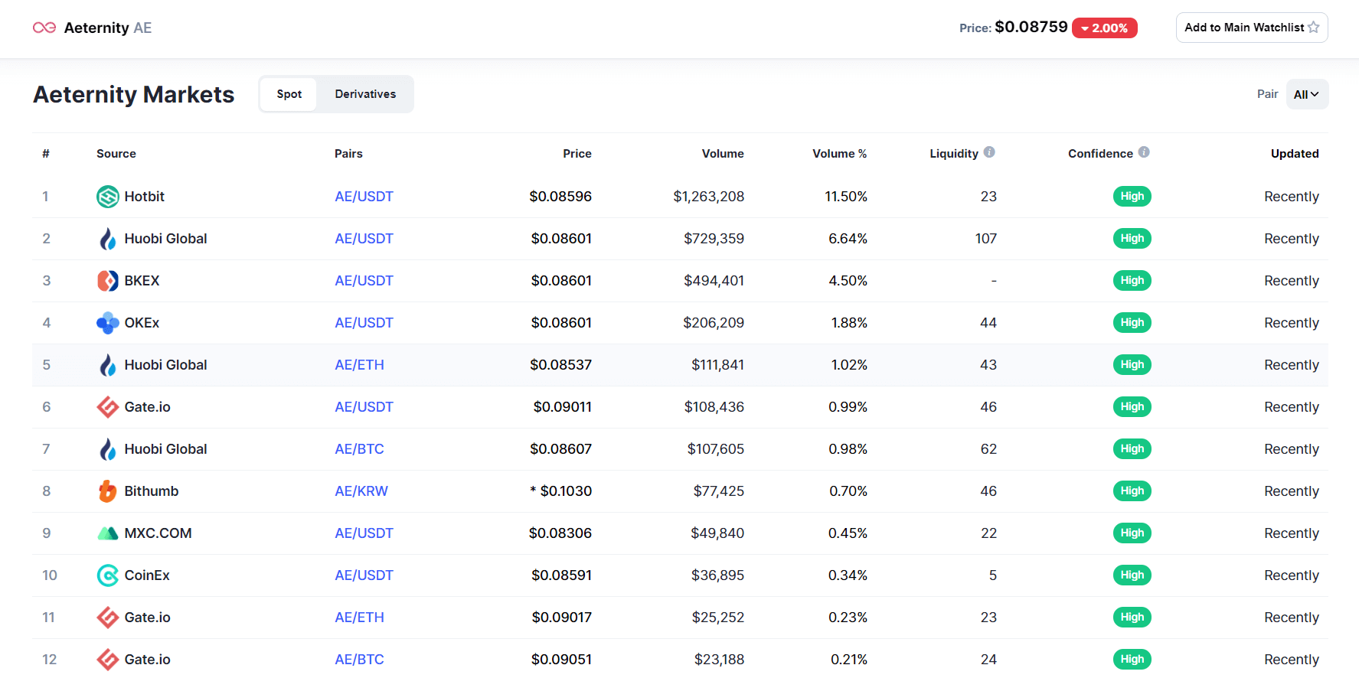Click the 4.50% volume percentage

848,281
